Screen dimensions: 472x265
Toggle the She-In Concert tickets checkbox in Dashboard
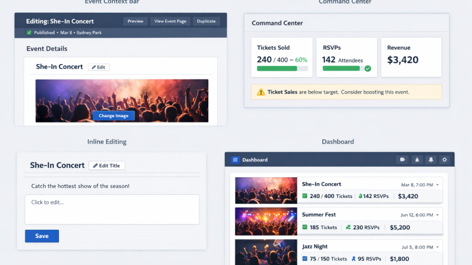click(x=305, y=196)
